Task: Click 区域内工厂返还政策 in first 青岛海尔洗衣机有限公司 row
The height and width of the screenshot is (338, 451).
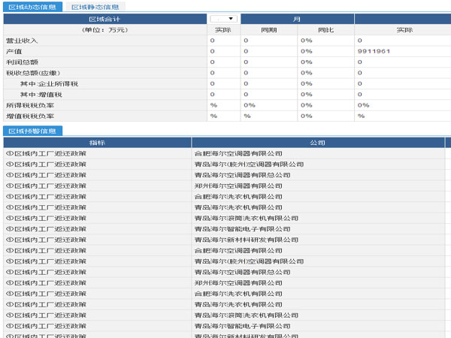Action: (x=50, y=207)
